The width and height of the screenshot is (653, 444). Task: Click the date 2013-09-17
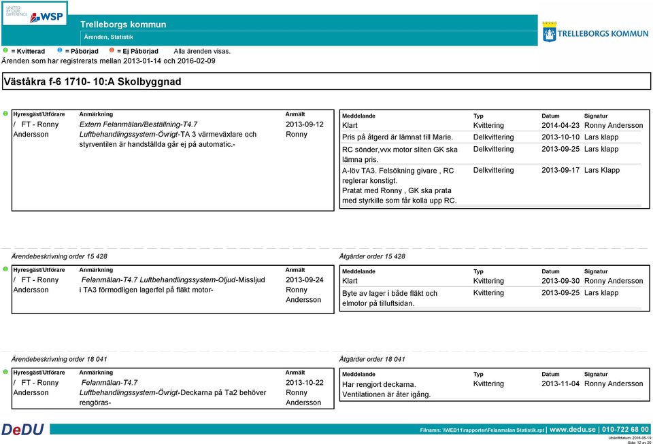point(560,170)
